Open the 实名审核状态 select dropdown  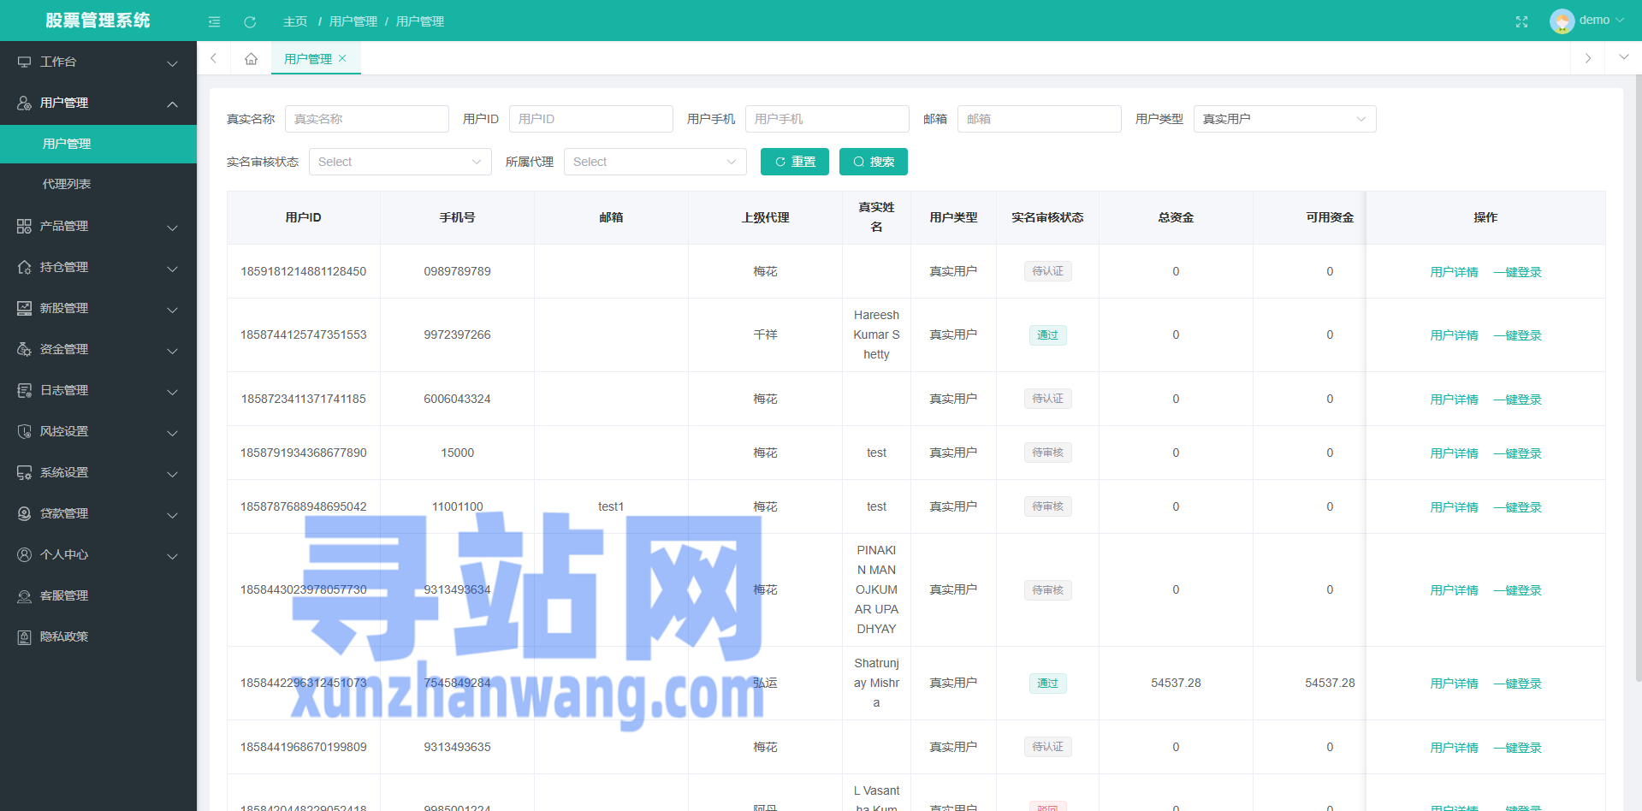[x=400, y=162]
